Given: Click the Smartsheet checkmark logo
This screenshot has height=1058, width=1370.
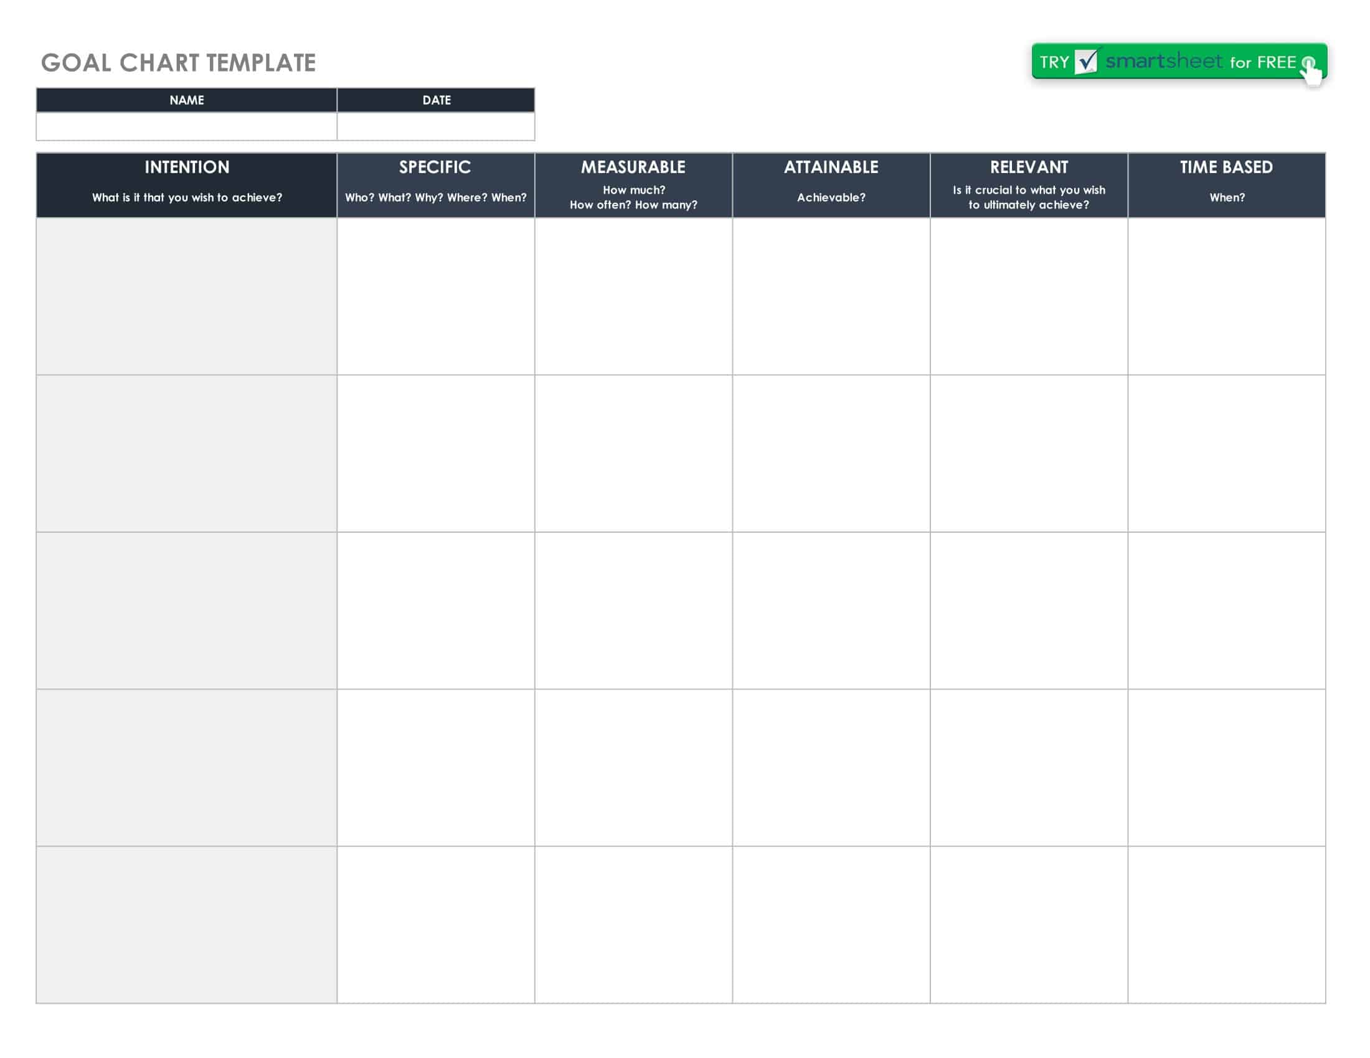Looking at the screenshot, I should click(1087, 62).
